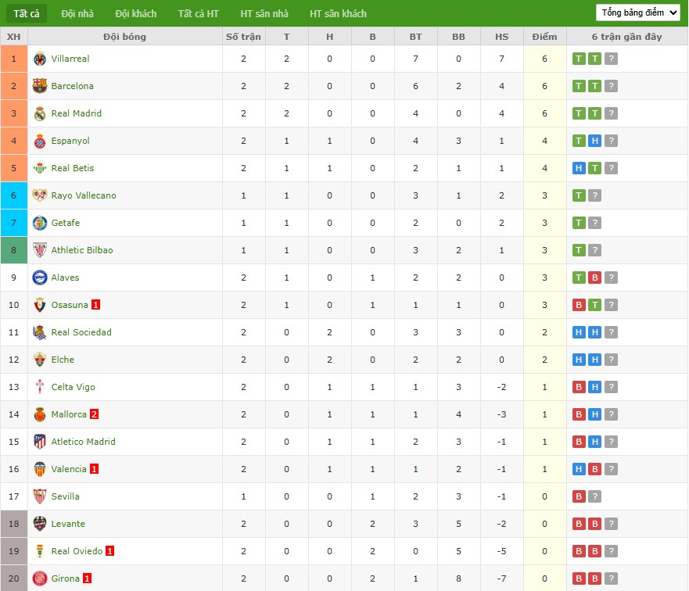Click Villarreal's next match question mark
The height and width of the screenshot is (591, 689).
tap(611, 59)
